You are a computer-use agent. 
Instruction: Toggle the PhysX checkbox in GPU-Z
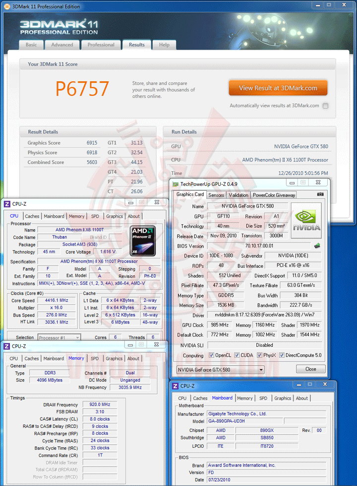click(x=259, y=355)
